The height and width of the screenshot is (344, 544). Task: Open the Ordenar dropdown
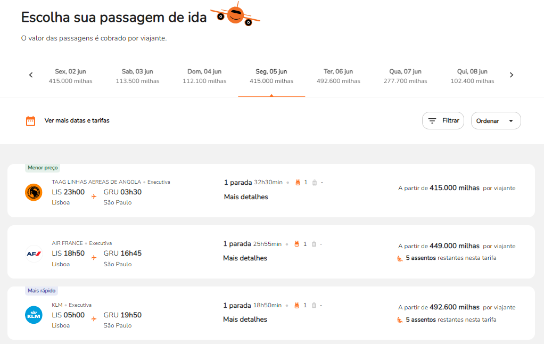(496, 121)
